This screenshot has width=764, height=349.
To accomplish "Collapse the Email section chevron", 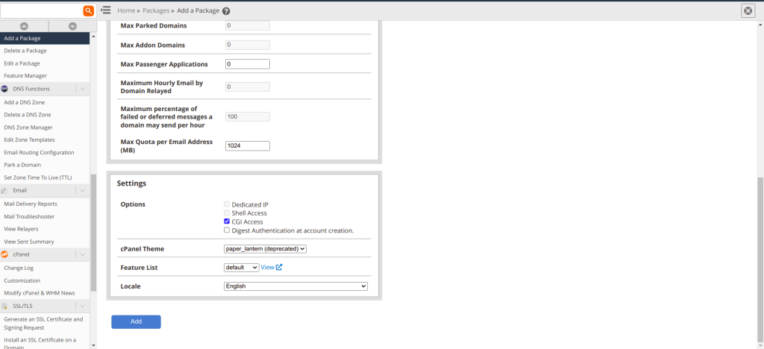I will 82,190.
